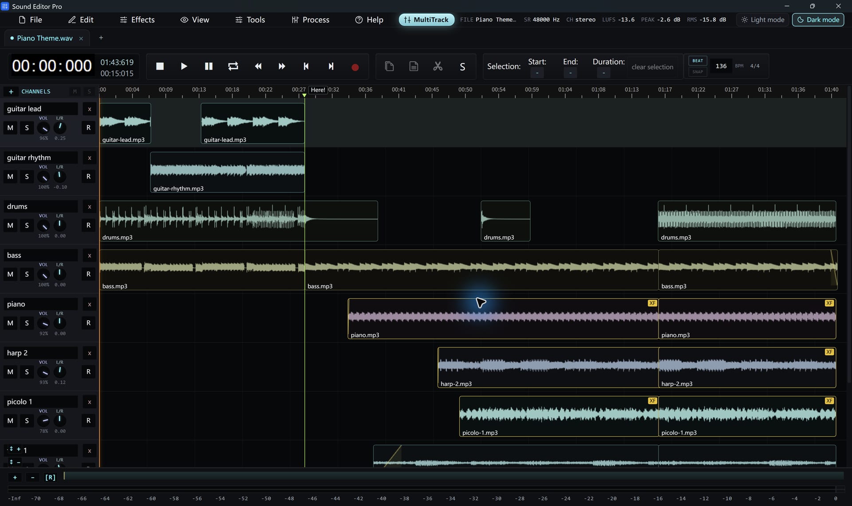Mute the drums track

pos(10,225)
